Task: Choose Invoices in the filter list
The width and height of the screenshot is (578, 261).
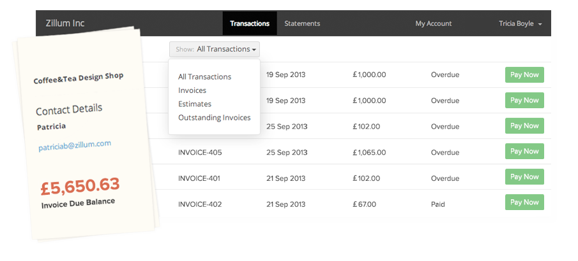Action: point(192,90)
